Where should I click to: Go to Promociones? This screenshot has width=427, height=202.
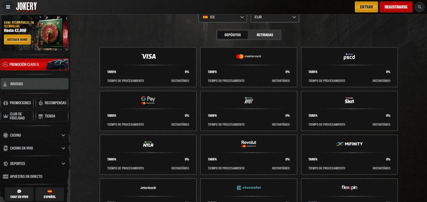point(17,103)
